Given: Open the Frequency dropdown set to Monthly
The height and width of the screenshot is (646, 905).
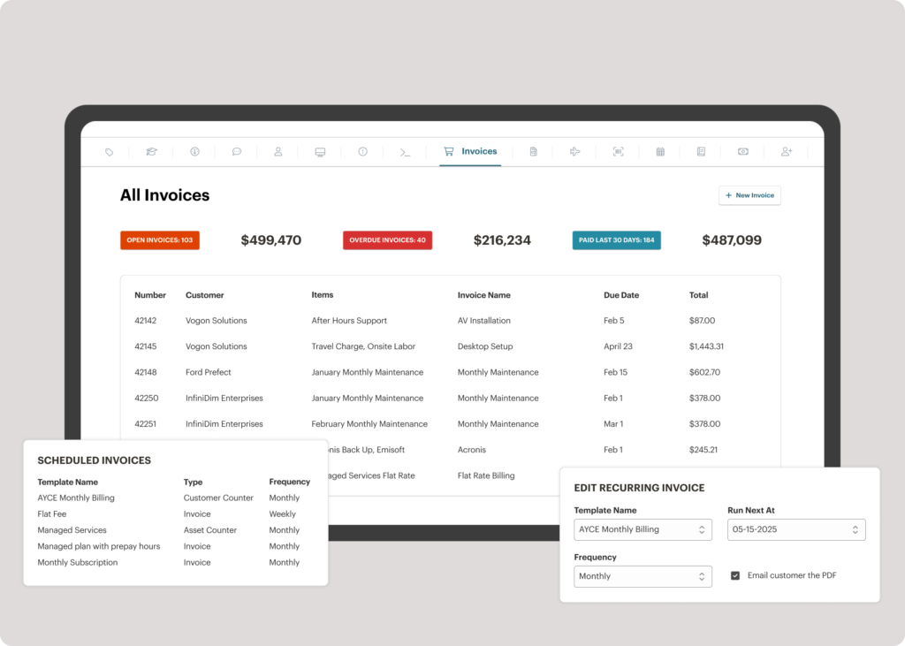Looking at the screenshot, I should pos(643,575).
